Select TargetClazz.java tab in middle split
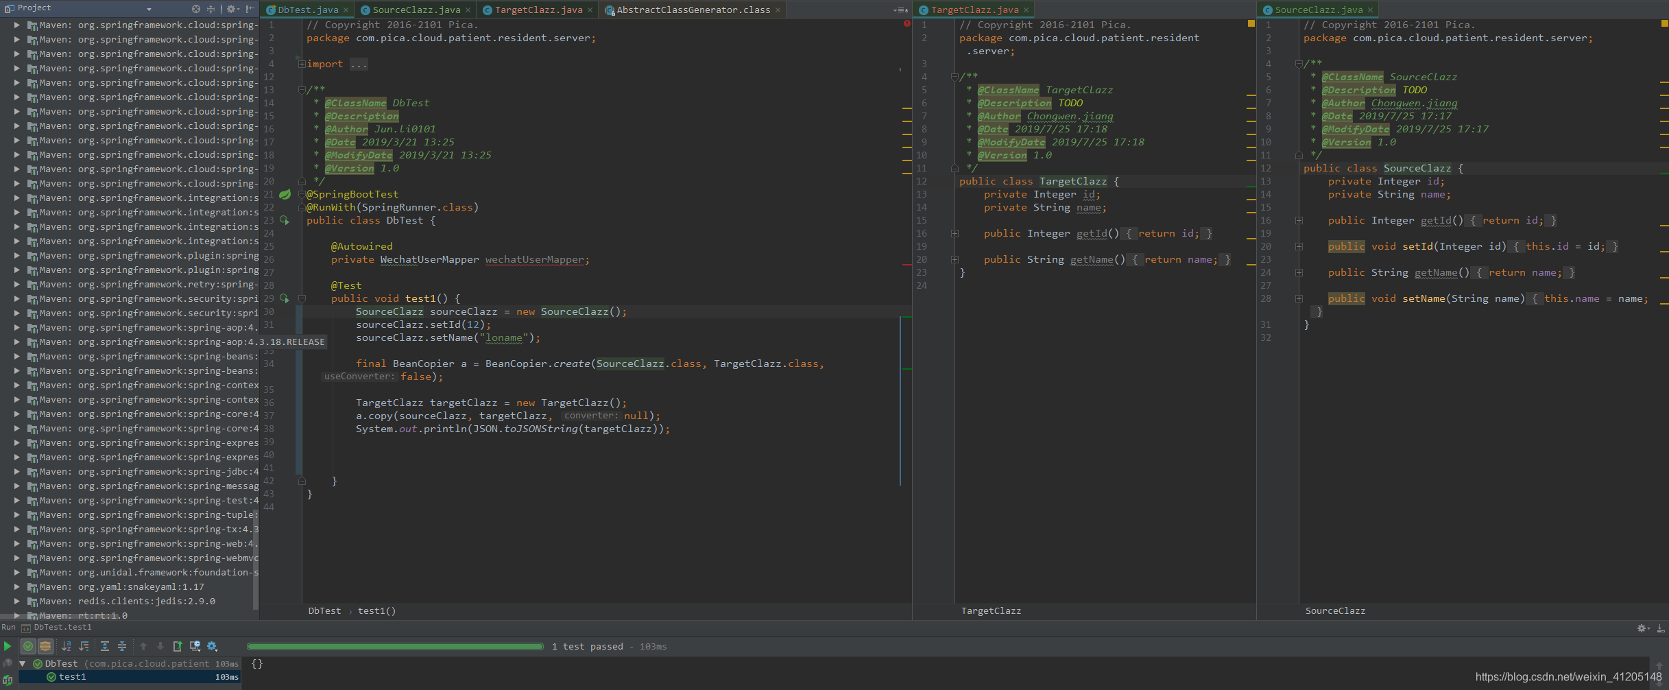This screenshot has height=690, width=1669. point(974,10)
